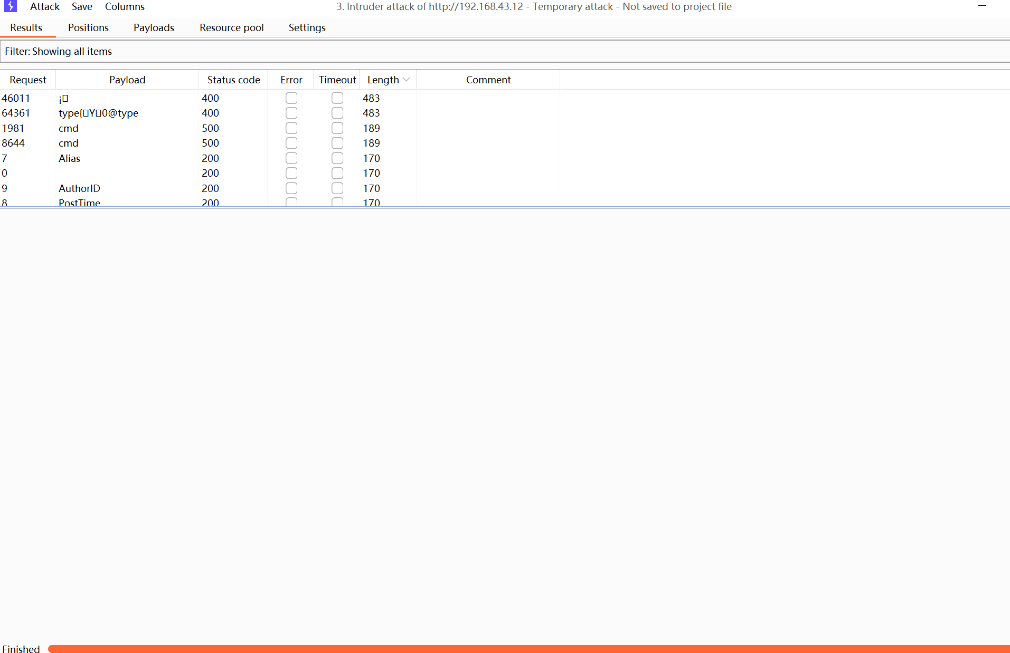This screenshot has width=1010, height=653.
Task: Click length value 483 of request 64361
Action: click(x=371, y=113)
